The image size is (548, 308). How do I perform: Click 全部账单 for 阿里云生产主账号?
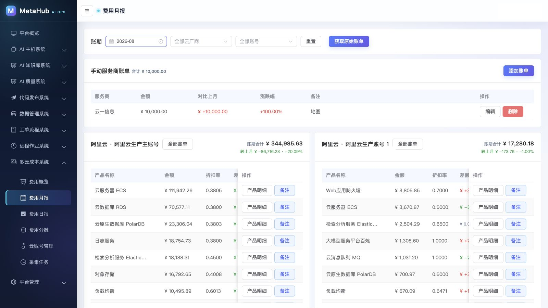pyautogui.click(x=177, y=144)
